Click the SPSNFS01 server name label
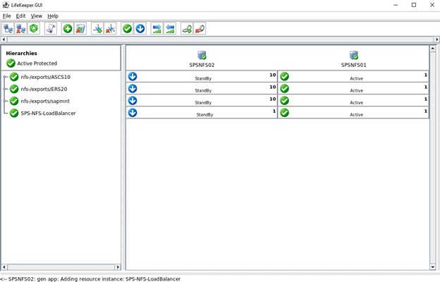Image resolution: width=440 pixels, height=282 pixels. [x=353, y=65]
